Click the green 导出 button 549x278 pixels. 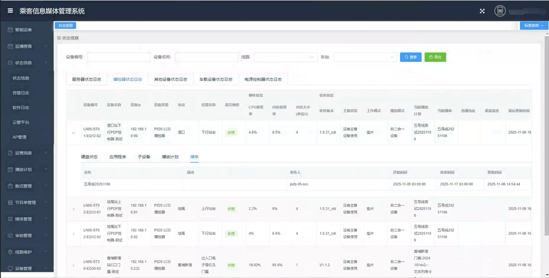[435, 57]
